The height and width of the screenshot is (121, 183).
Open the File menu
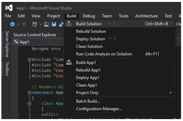[x=8, y=16]
